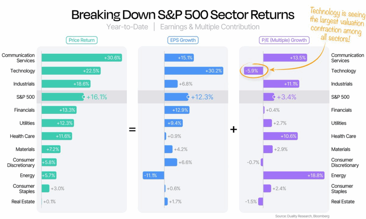Click the plus sign between the charts

pyautogui.click(x=233, y=129)
